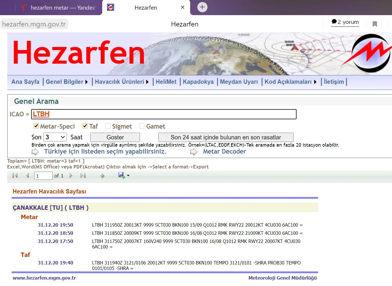Click the hezarfen.mgm.gov.tr address field
Screen dimensions: 392x286
[x=34, y=24]
